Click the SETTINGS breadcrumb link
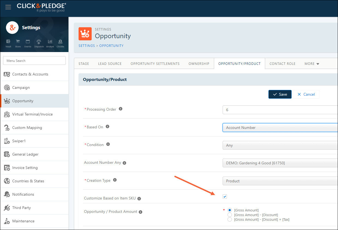338x230 pixels. point(87,46)
